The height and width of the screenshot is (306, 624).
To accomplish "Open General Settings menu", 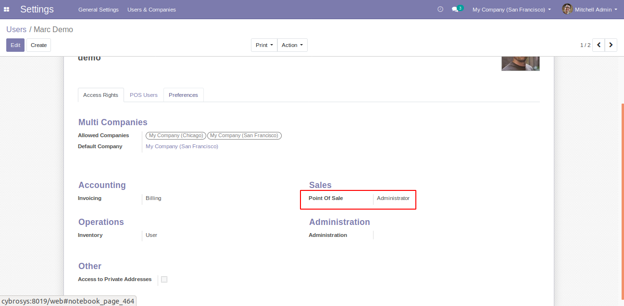I will click(x=99, y=10).
